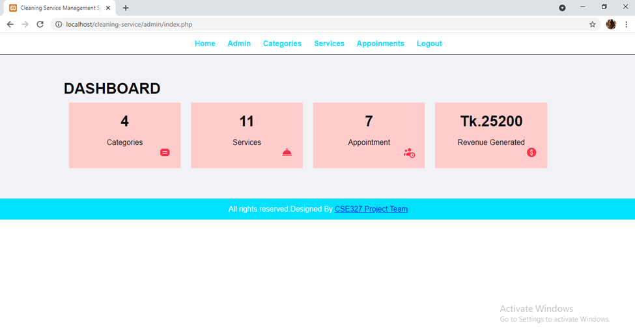The width and height of the screenshot is (635, 336).
Task: Click the Revenue Generated dollar icon
Action: tap(531, 153)
